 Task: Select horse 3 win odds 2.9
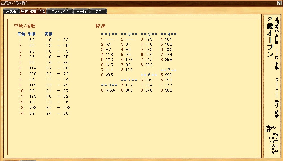tap(32, 51)
